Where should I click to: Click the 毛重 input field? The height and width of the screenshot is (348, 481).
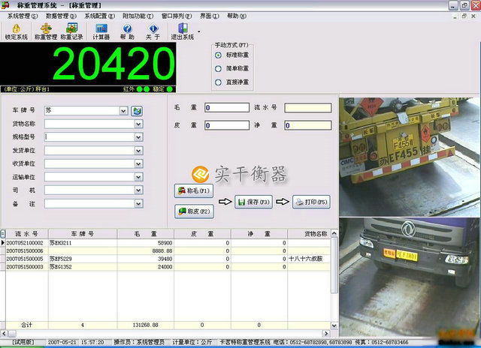(226, 107)
